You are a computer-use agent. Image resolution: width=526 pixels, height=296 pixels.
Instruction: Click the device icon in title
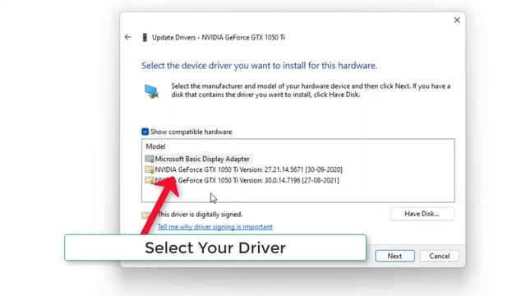click(x=145, y=37)
